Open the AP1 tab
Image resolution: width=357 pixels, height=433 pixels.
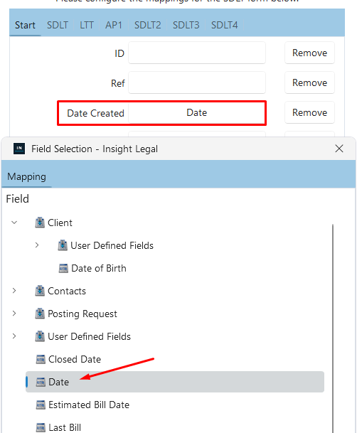114,25
